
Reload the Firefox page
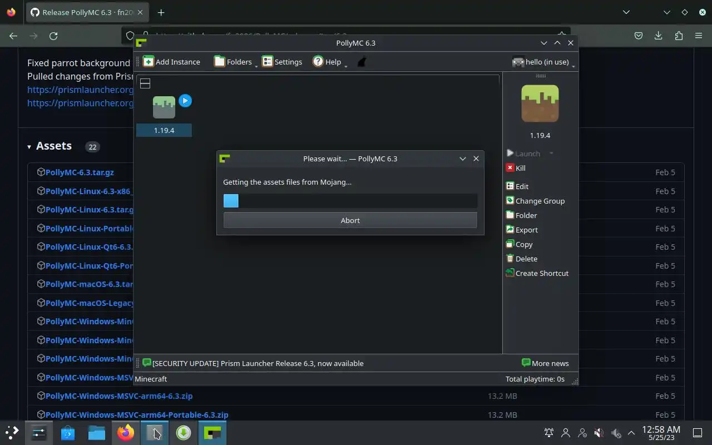pos(53,36)
